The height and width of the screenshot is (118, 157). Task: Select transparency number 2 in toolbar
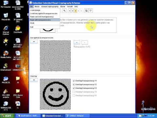(72, 11)
